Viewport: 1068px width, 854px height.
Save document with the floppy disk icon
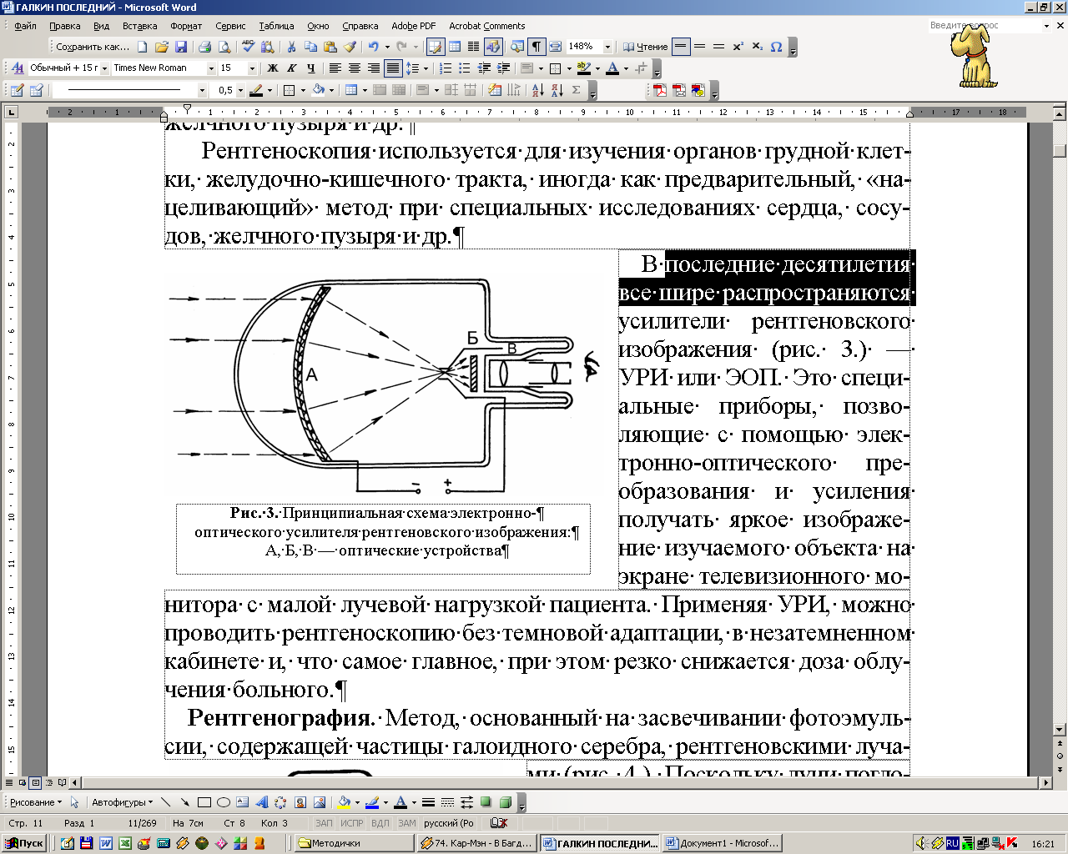click(181, 47)
